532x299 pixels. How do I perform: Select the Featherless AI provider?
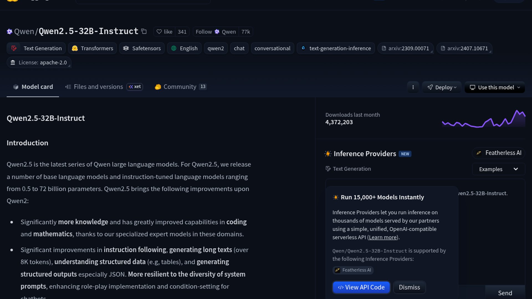(x=498, y=153)
